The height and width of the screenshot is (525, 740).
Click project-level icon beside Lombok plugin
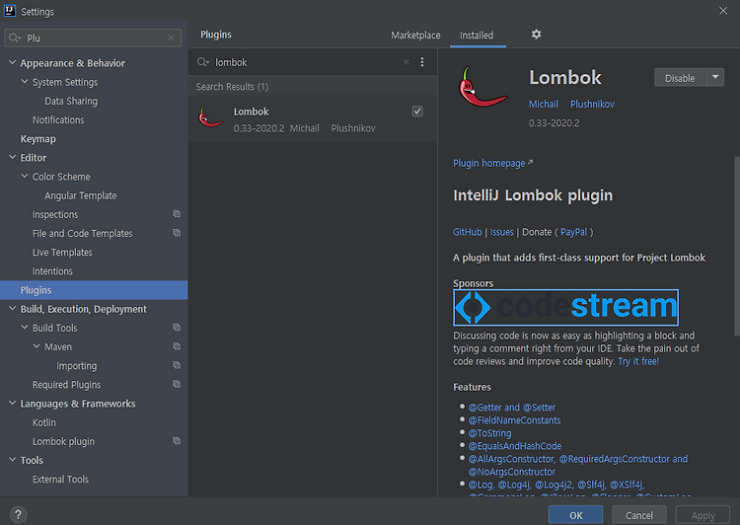pos(177,440)
